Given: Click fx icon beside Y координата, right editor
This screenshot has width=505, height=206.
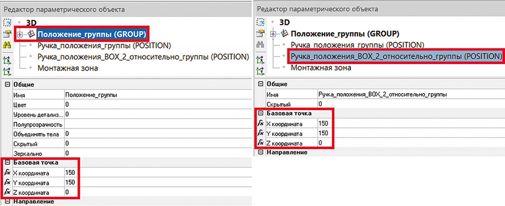Looking at the screenshot, I should pyautogui.click(x=260, y=133).
